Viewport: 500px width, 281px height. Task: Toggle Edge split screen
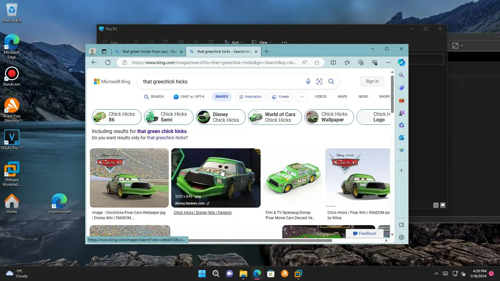[333, 62]
